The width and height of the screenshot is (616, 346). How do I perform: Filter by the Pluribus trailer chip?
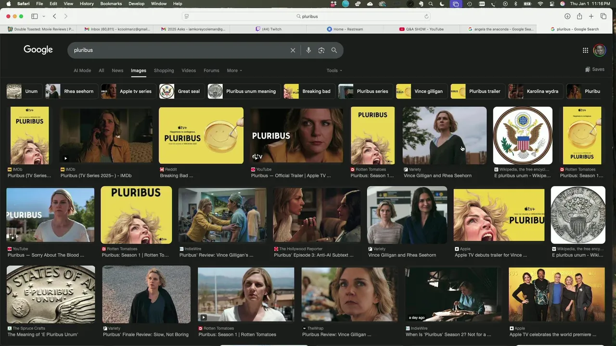(478, 91)
